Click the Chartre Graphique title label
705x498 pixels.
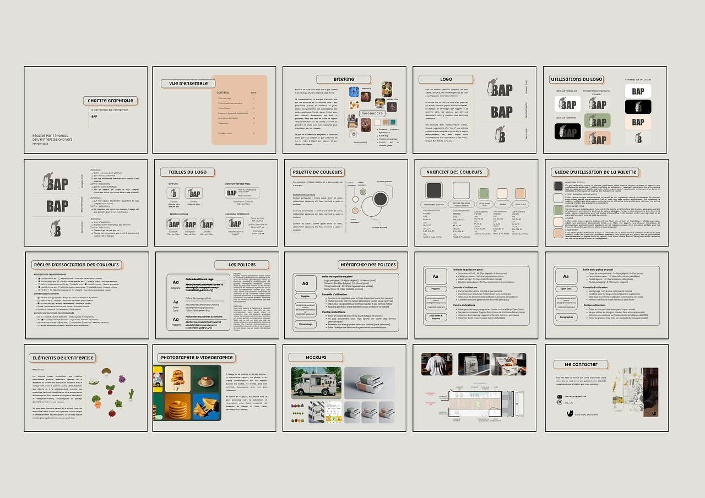[x=110, y=101]
